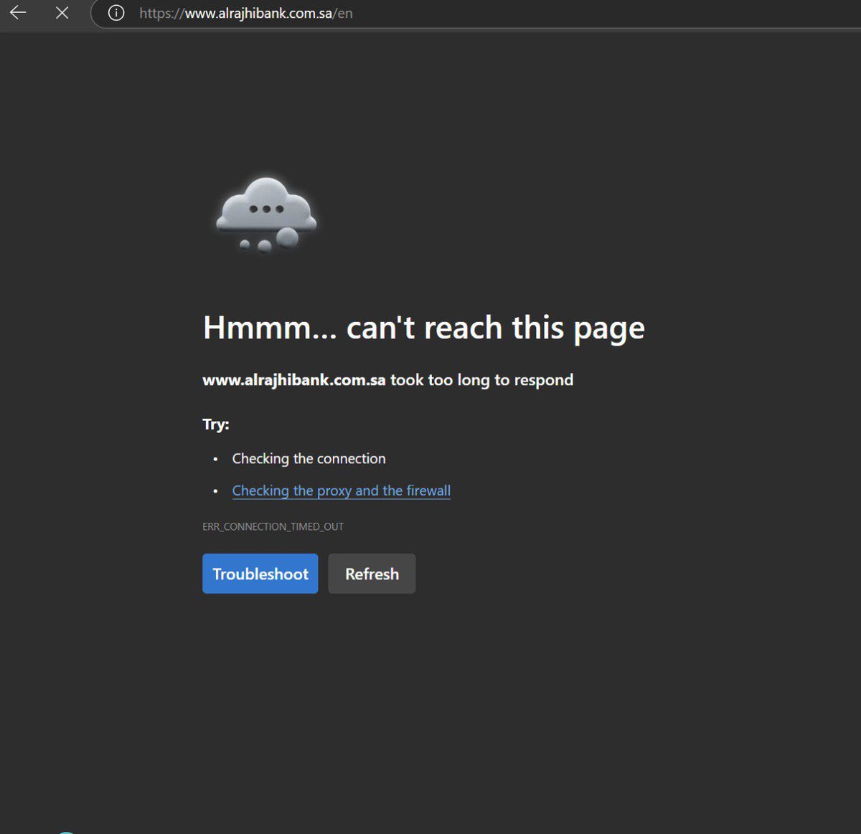Click the "Try:" label
Screen dimensions: 861x834
tap(216, 424)
